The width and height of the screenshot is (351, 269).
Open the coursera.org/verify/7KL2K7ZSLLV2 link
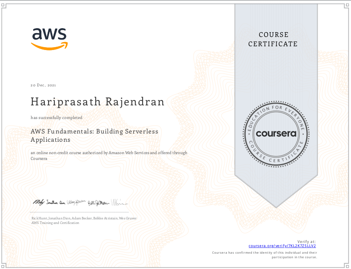pos(282,246)
